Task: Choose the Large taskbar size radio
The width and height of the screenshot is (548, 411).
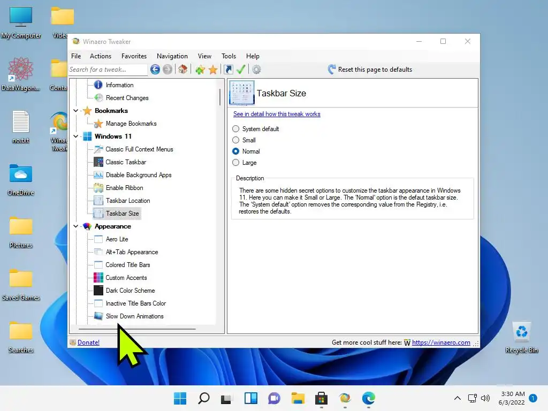Action: tap(236, 163)
